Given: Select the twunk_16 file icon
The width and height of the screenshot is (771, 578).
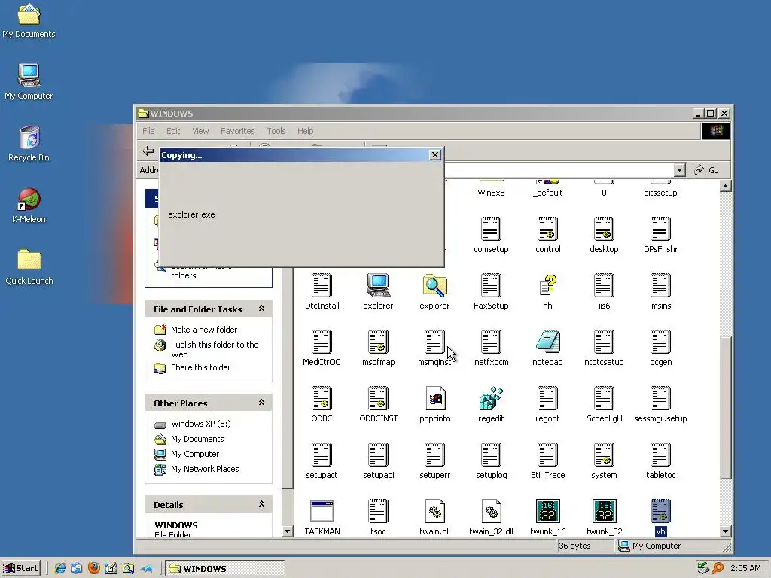Looking at the screenshot, I should tap(547, 511).
